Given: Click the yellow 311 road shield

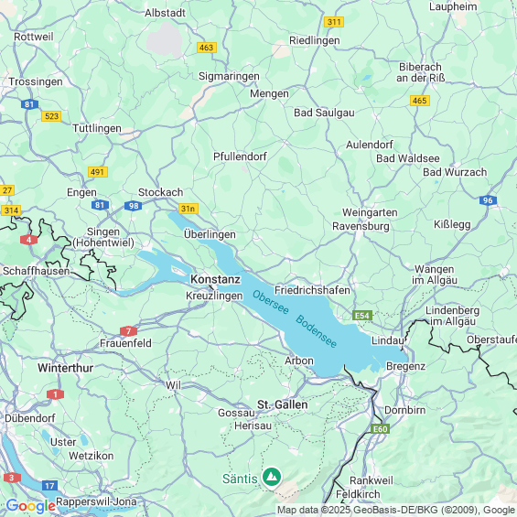Looking at the screenshot, I should pyautogui.click(x=334, y=22).
